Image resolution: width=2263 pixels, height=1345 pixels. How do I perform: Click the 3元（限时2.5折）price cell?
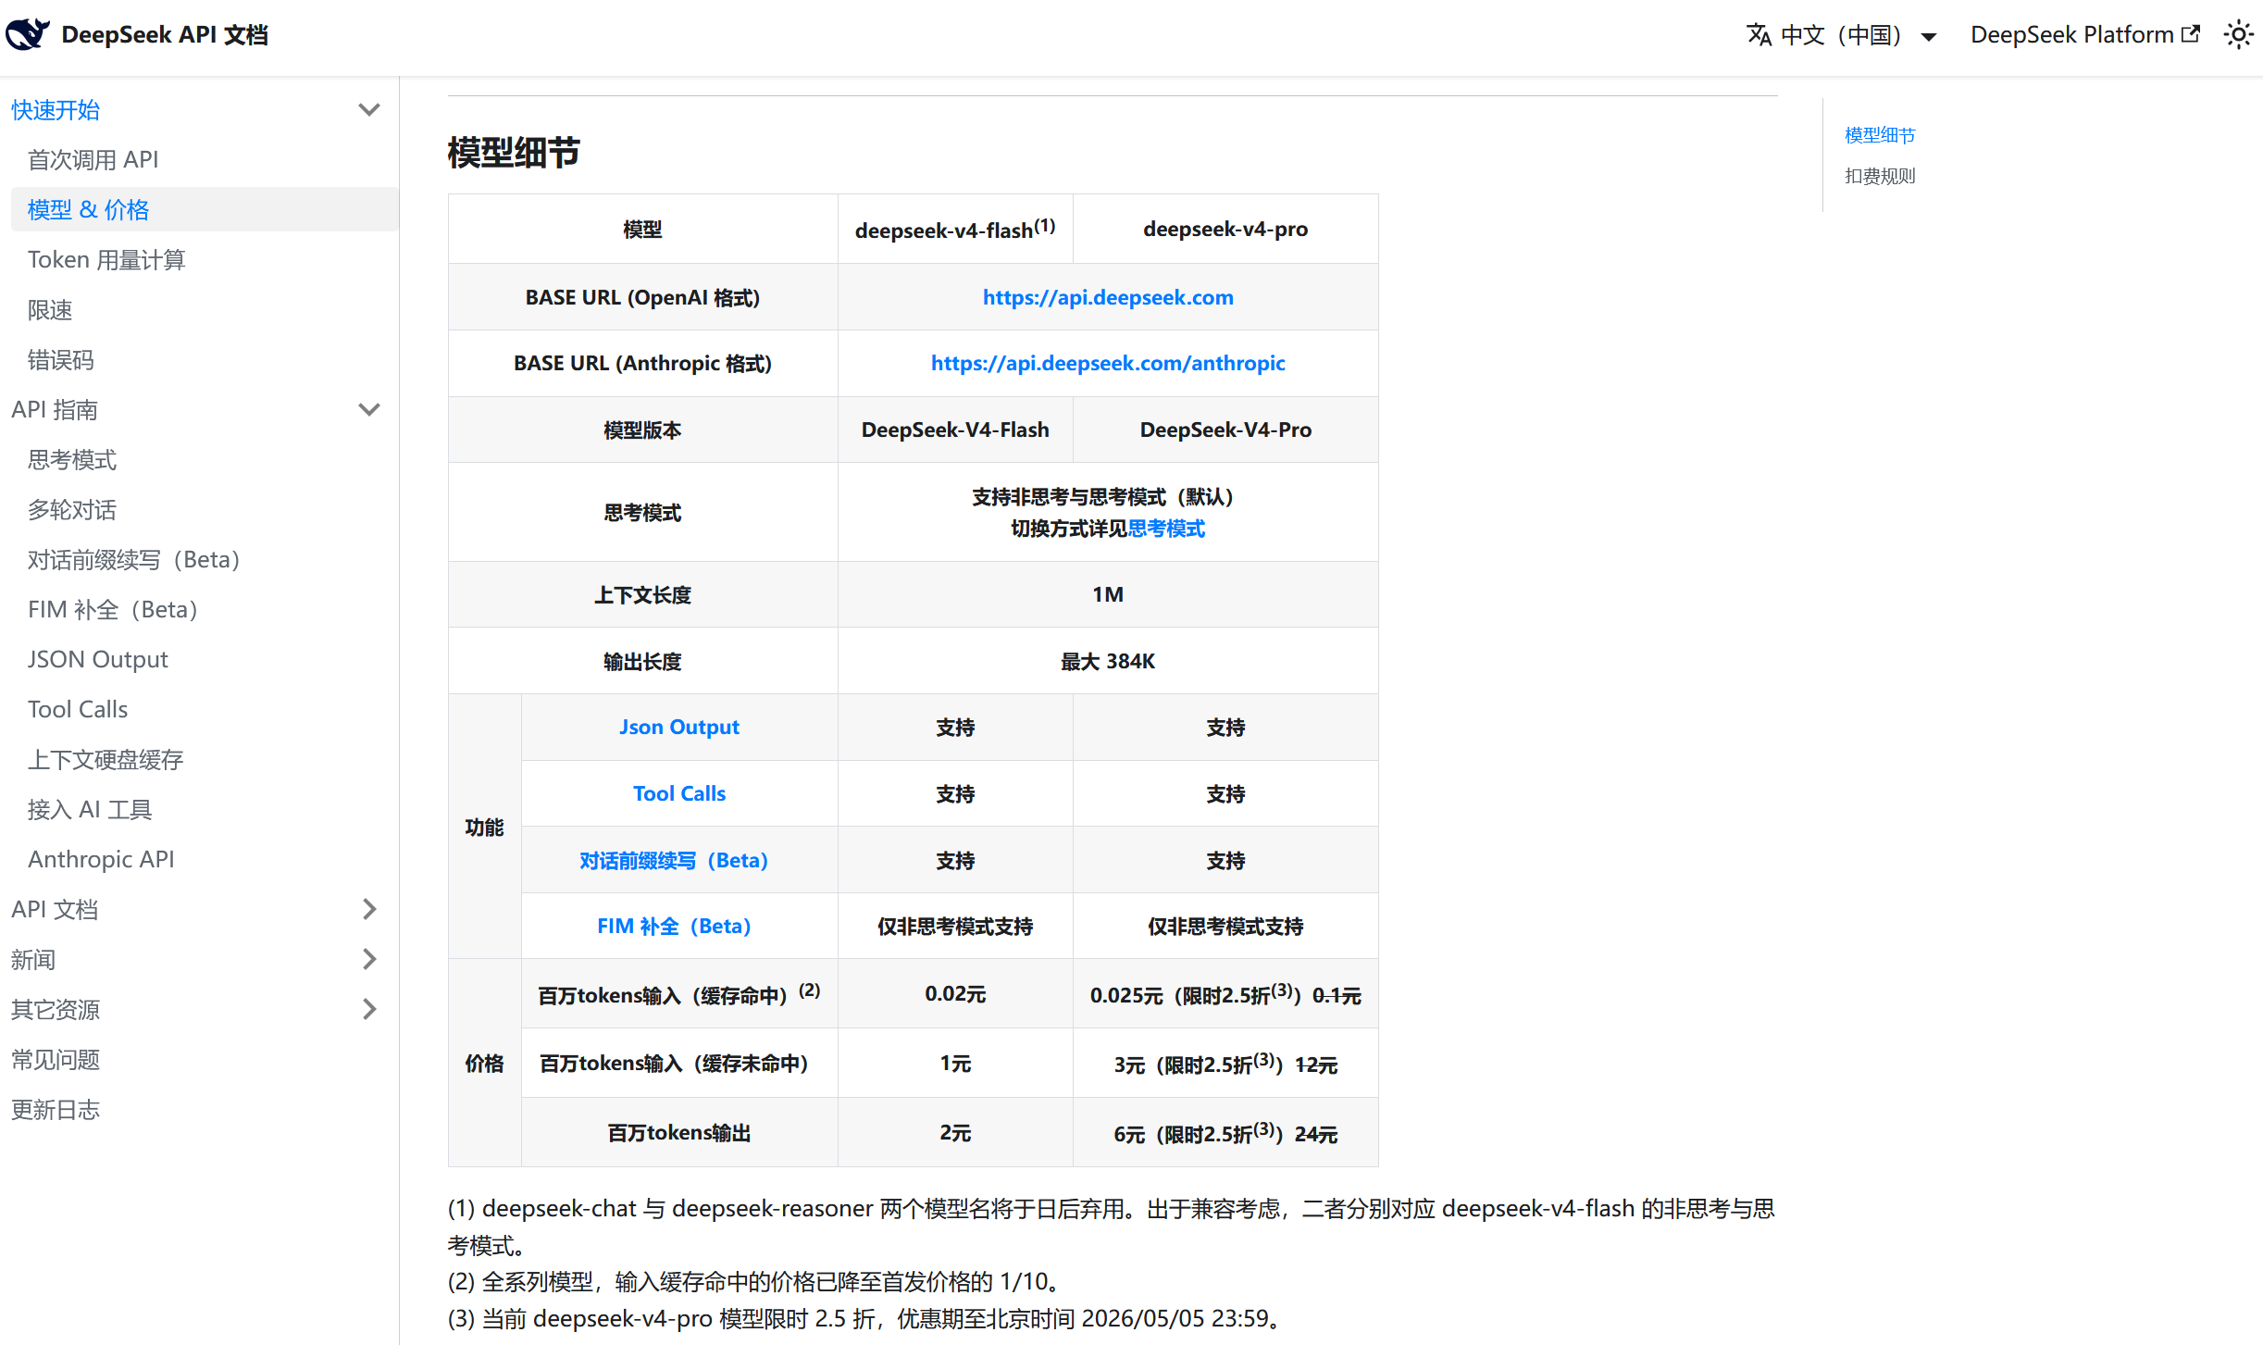point(1225,1064)
